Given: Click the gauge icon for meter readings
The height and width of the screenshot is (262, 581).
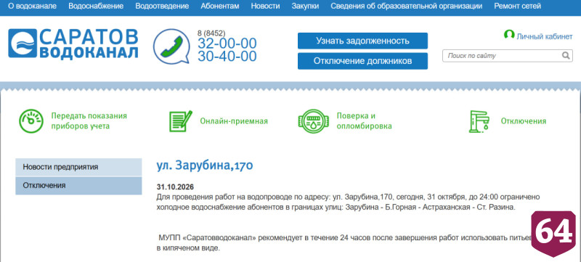Looking at the screenshot, I should 31,121.
